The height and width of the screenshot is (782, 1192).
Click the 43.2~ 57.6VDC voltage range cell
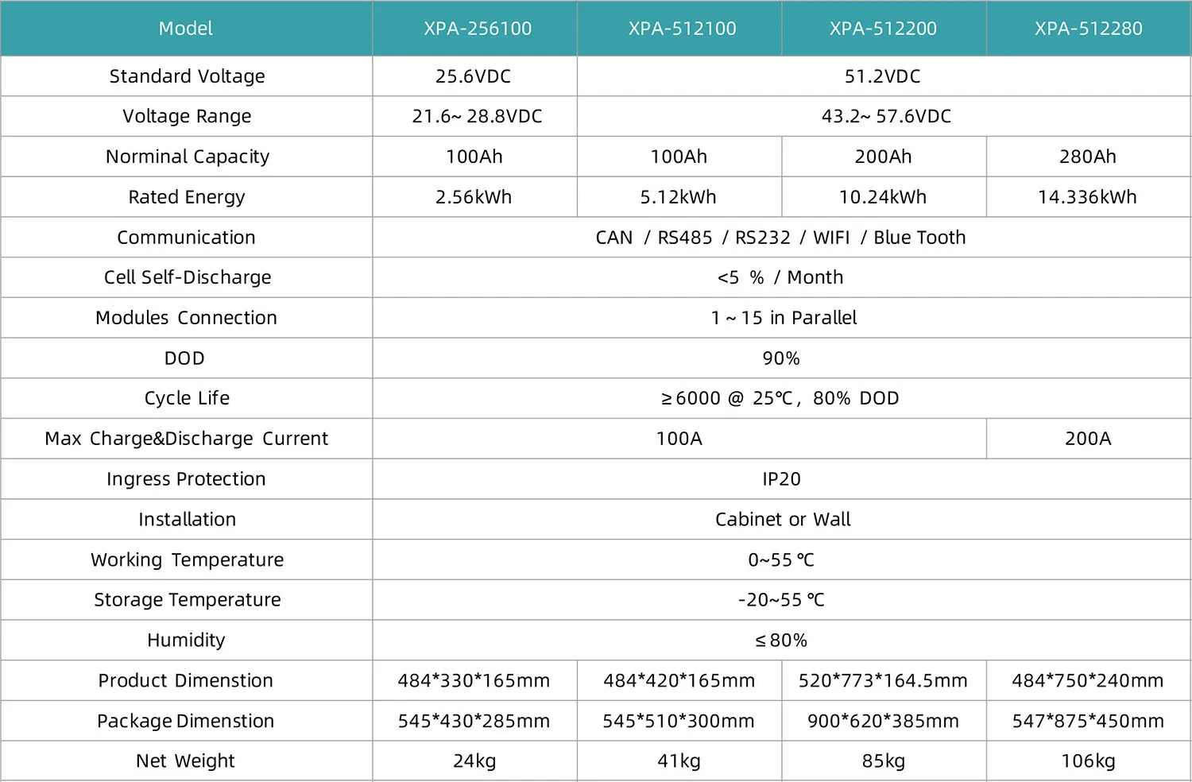(x=886, y=117)
